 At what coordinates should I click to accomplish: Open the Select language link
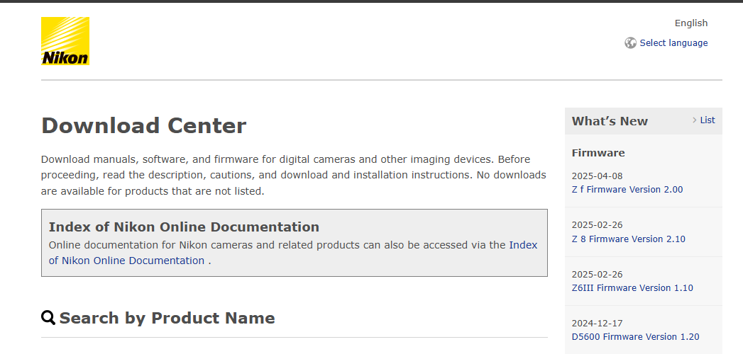673,43
